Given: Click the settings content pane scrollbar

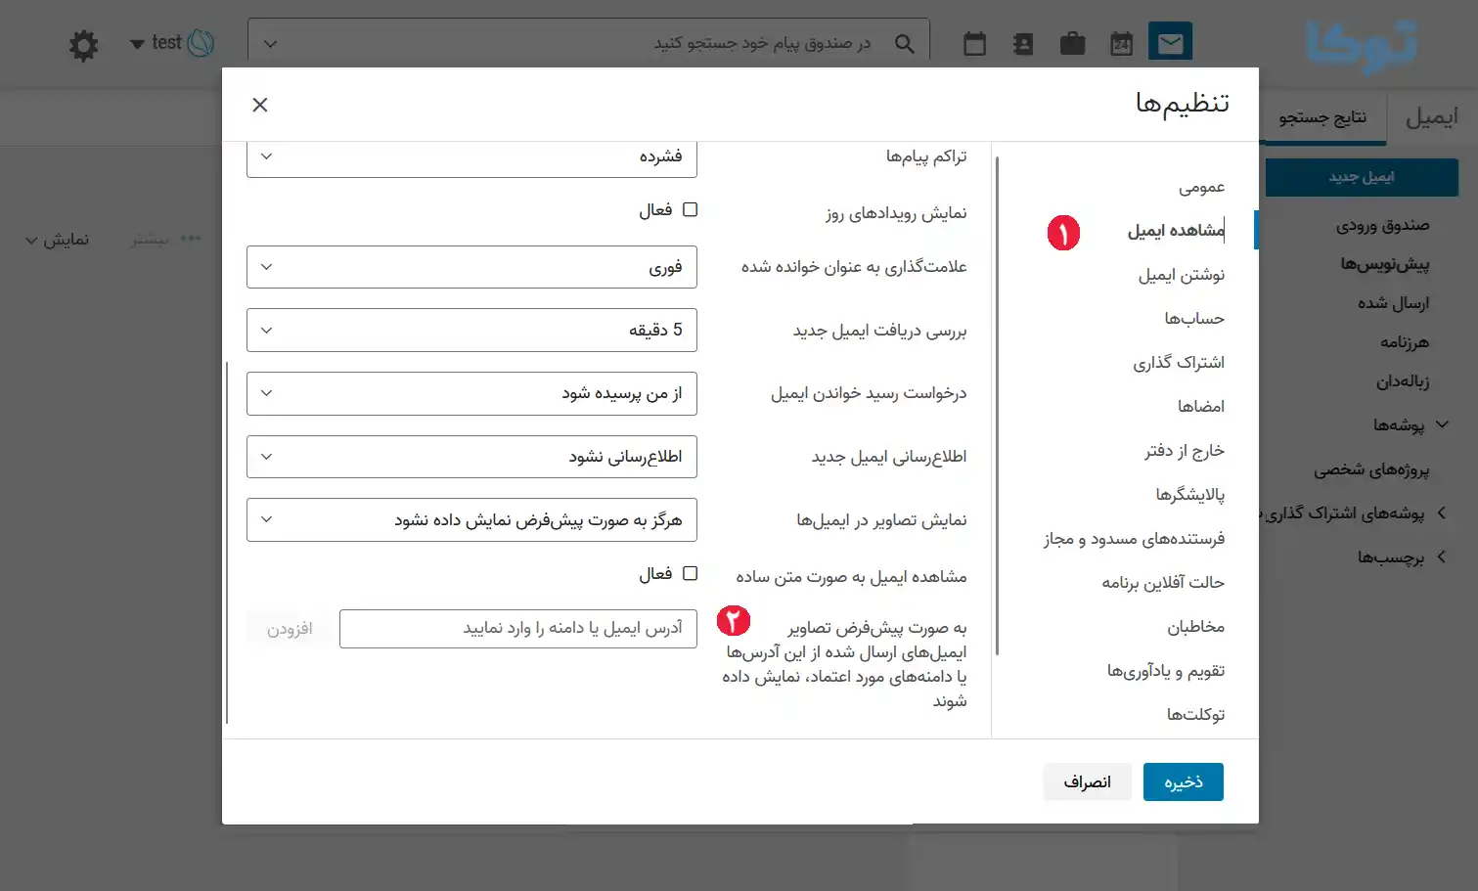Looking at the screenshot, I should point(227,543).
